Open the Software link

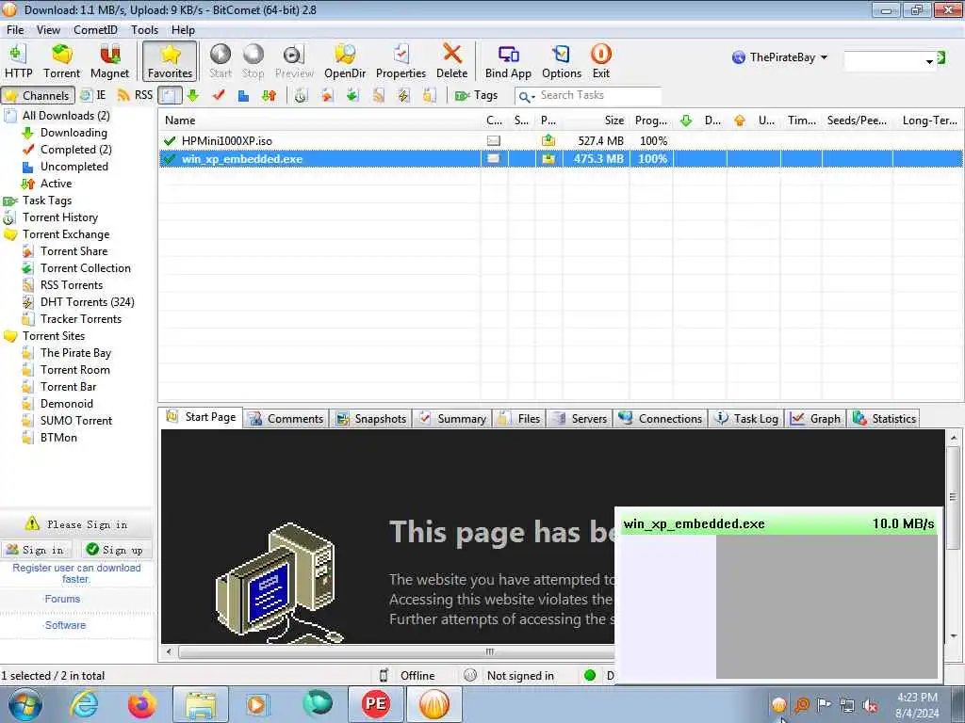click(65, 625)
